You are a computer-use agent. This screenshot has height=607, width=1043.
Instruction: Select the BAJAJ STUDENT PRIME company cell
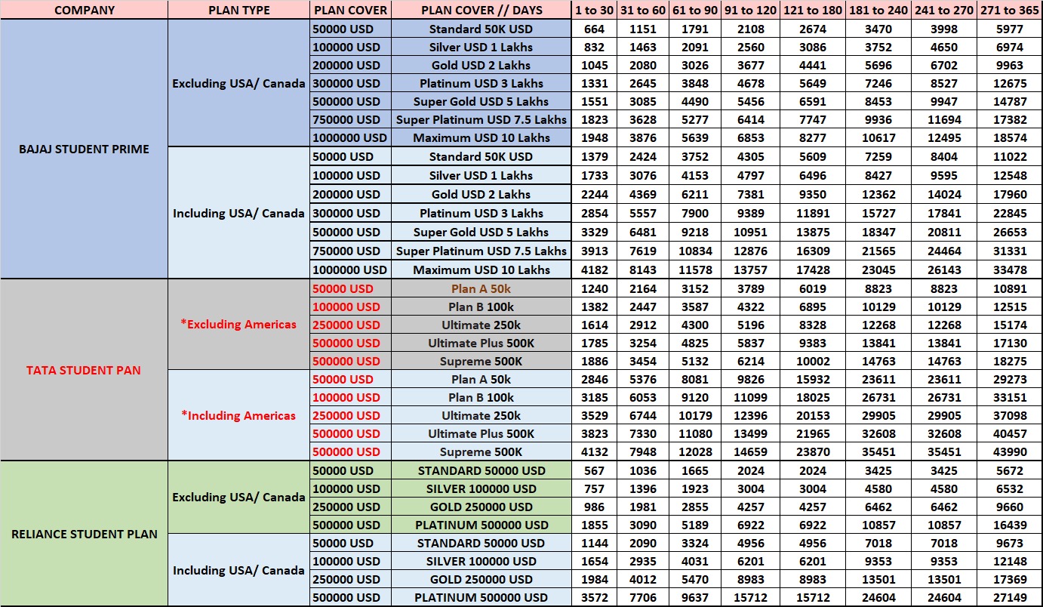click(x=84, y=149)
